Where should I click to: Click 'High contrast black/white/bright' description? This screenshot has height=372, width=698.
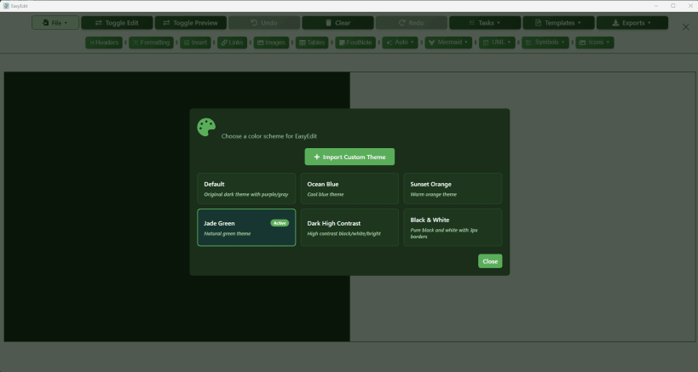[x=343, y=233]
